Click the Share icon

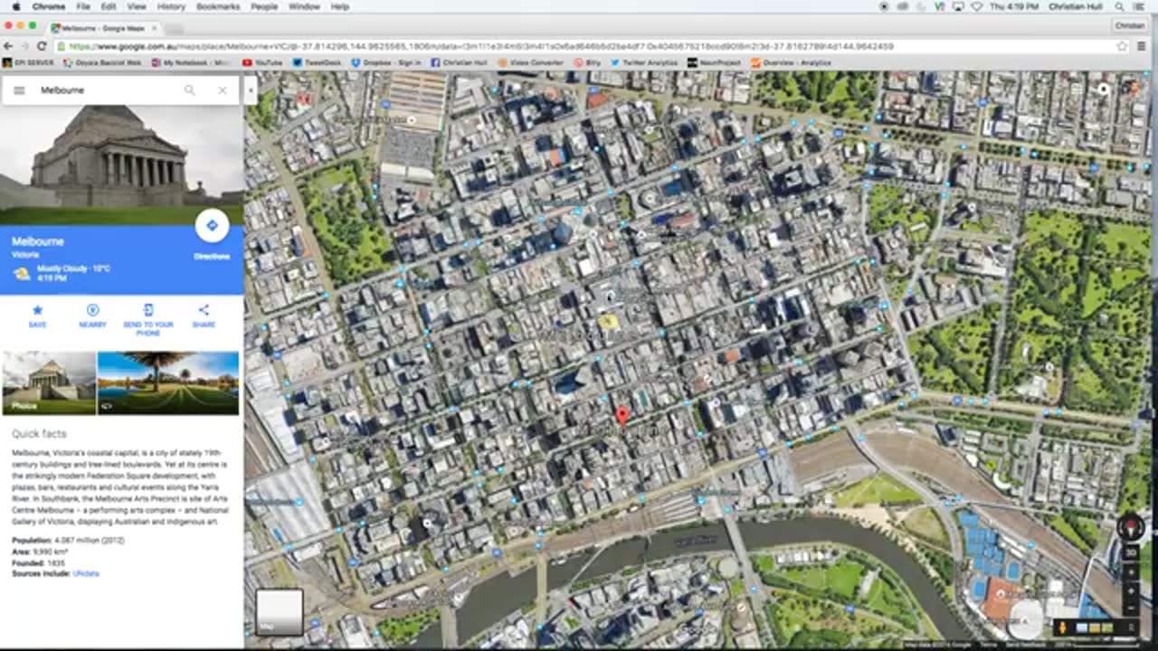(204, 310)
